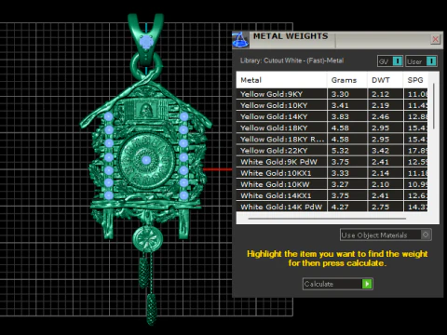Click the round pendulum disc of clock
The width and height of the screenshot is (447, 335).
(x=147, y=238)
